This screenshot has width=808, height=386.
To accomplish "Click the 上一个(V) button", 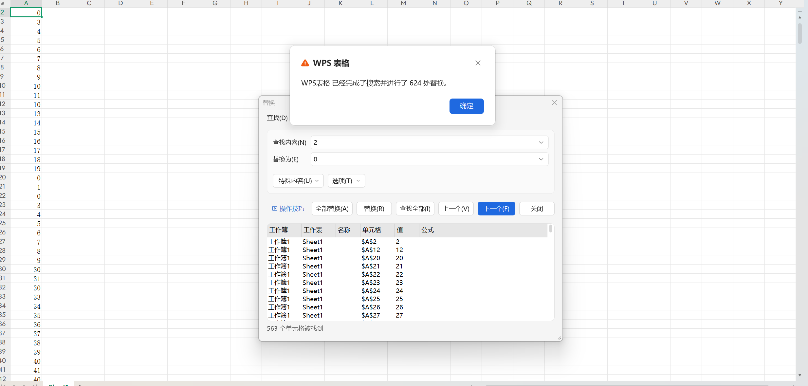I will tap(456, 209).
